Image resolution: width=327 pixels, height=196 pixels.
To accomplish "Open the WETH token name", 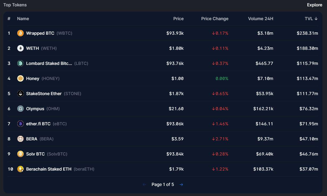I will [32, 48].
